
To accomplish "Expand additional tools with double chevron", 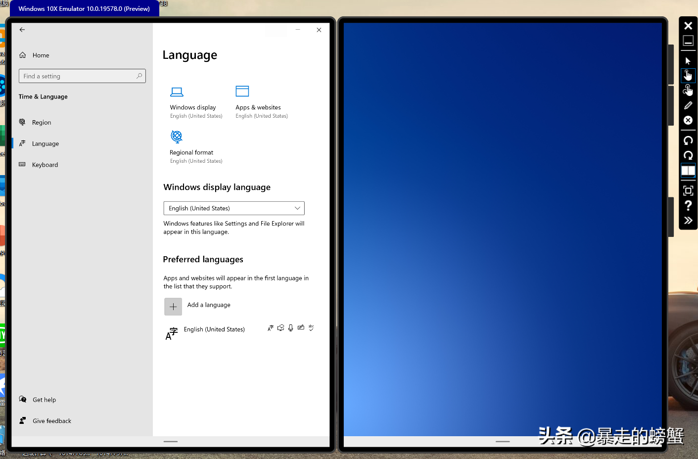I will point(688,221).
